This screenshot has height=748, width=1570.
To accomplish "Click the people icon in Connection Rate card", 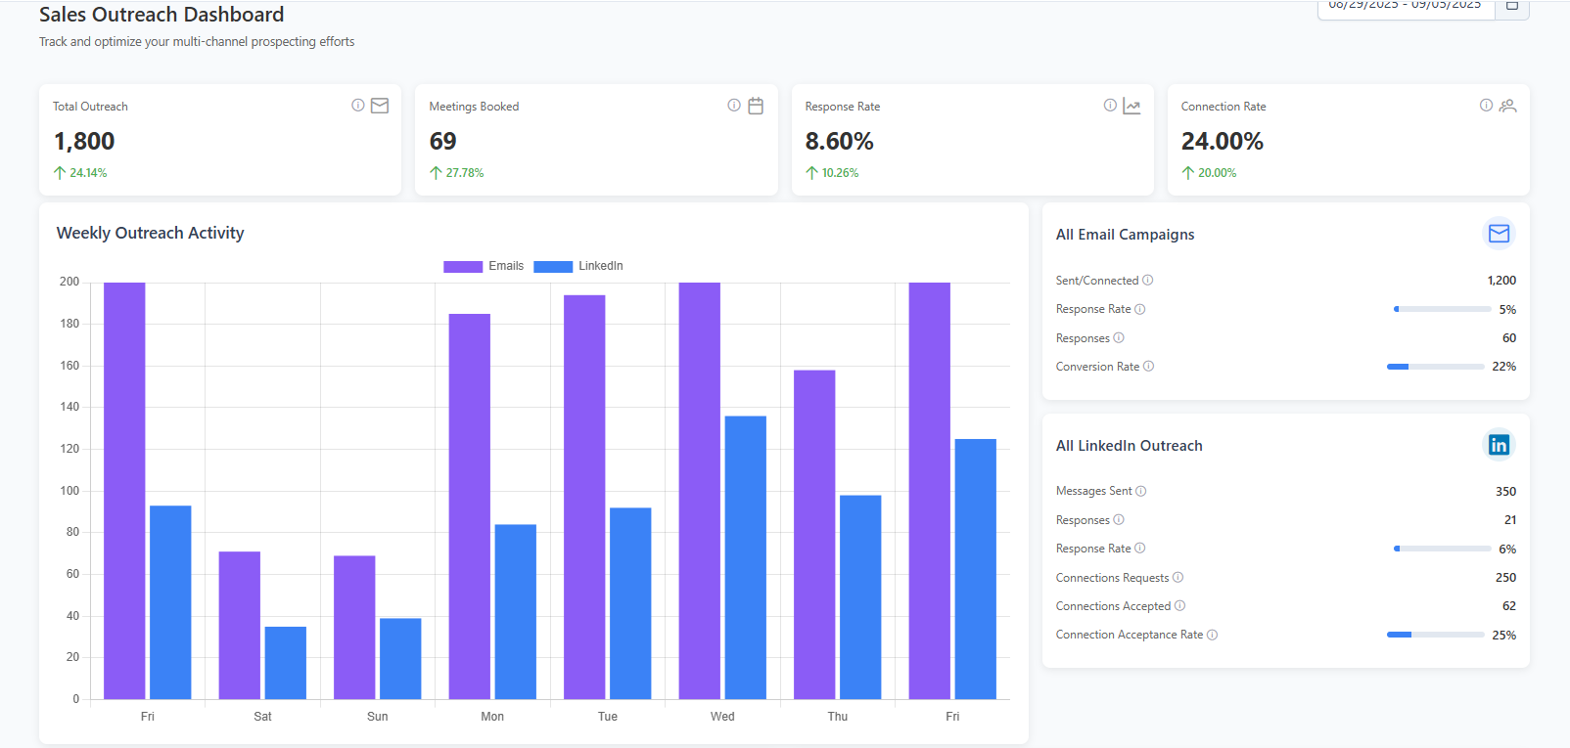I will pyautogui.click(x=1507, y=106).
